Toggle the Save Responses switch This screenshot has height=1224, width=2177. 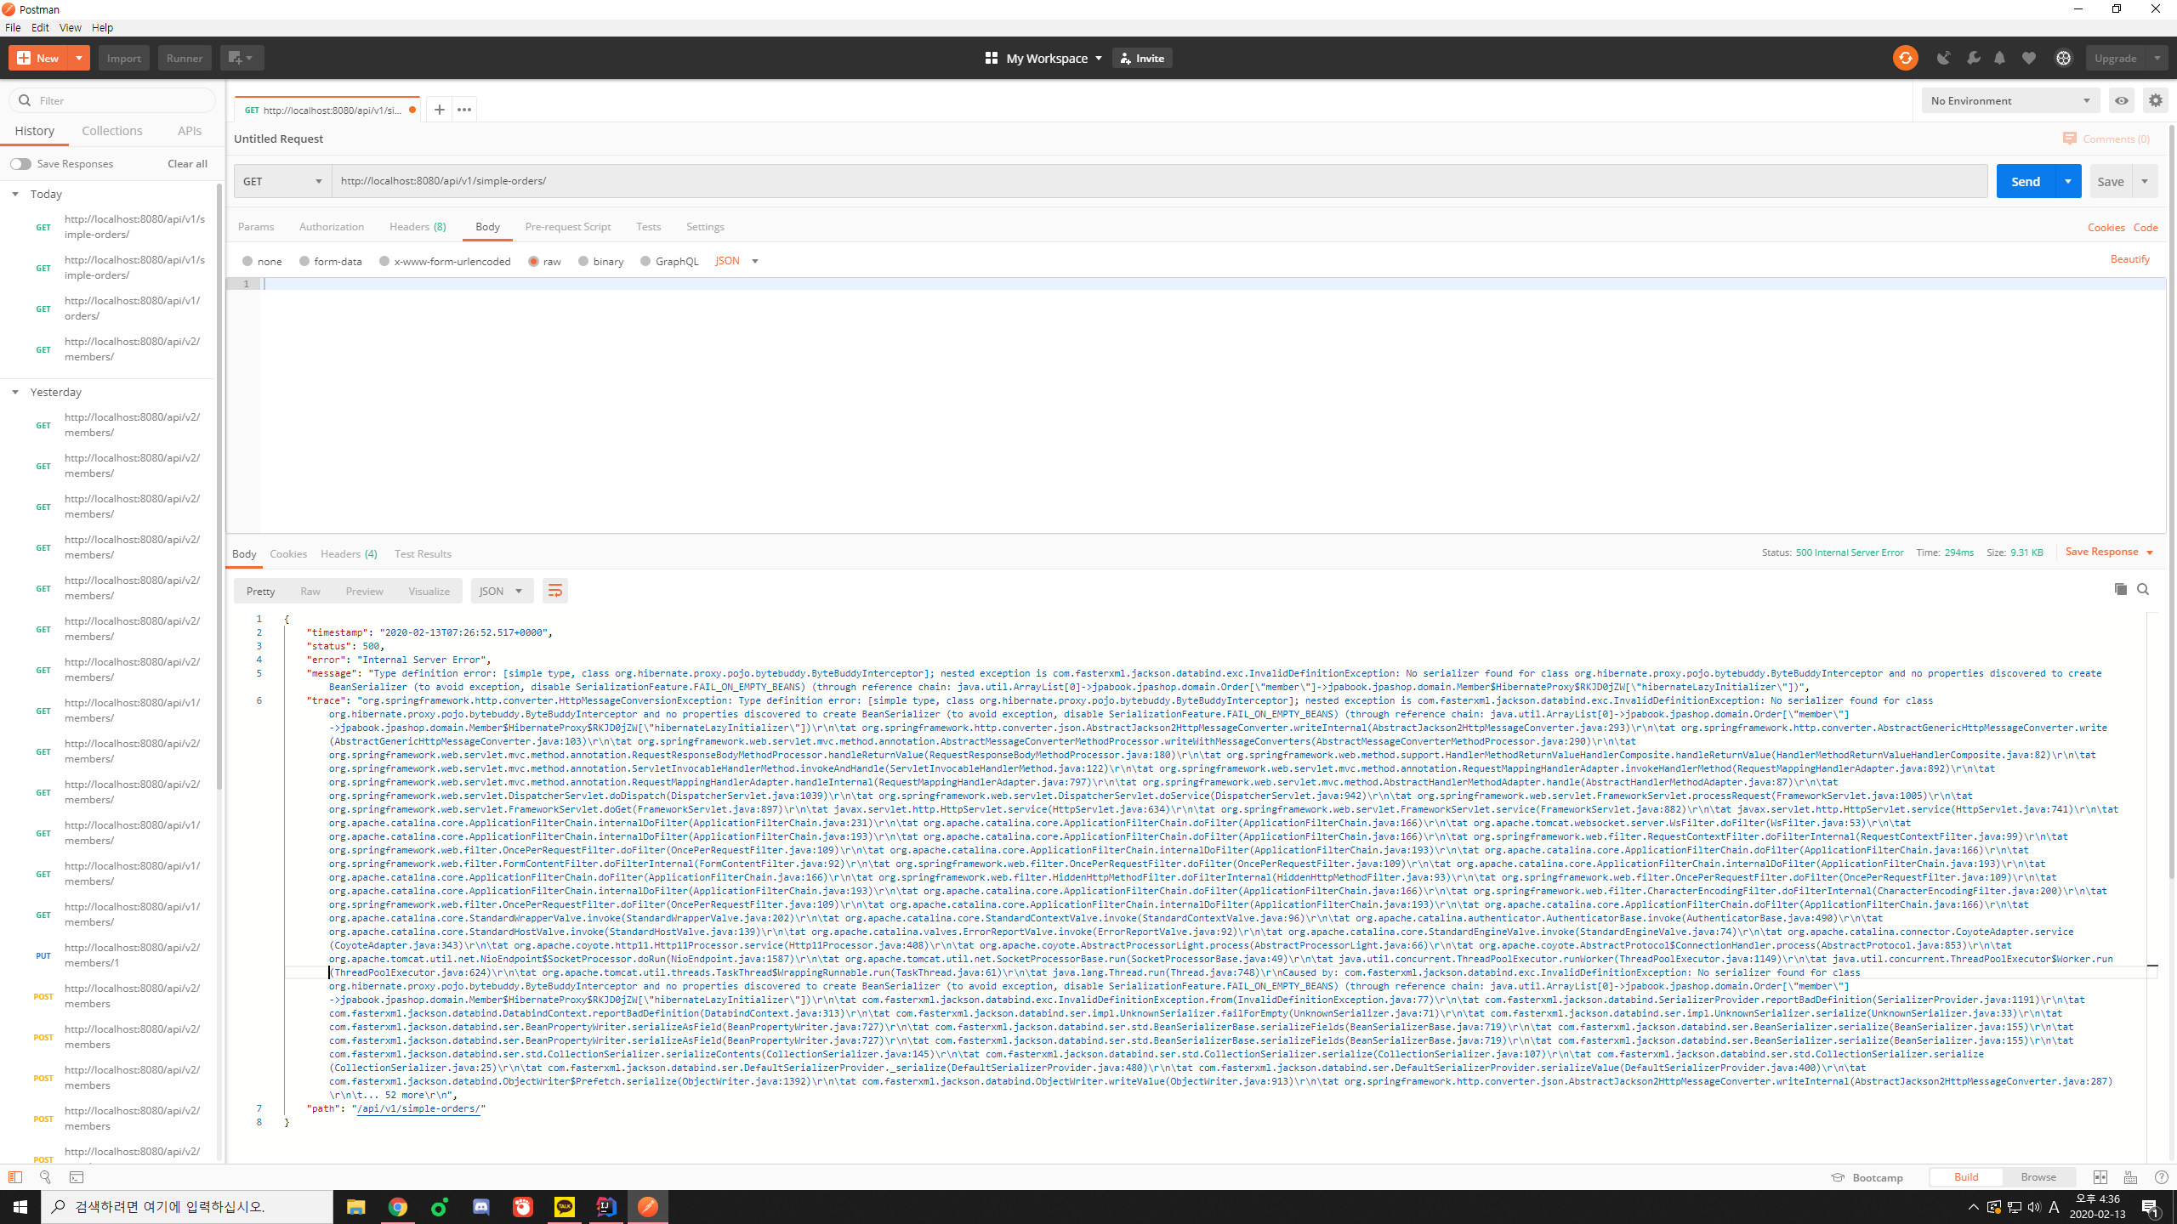click(x=20, y=163)
